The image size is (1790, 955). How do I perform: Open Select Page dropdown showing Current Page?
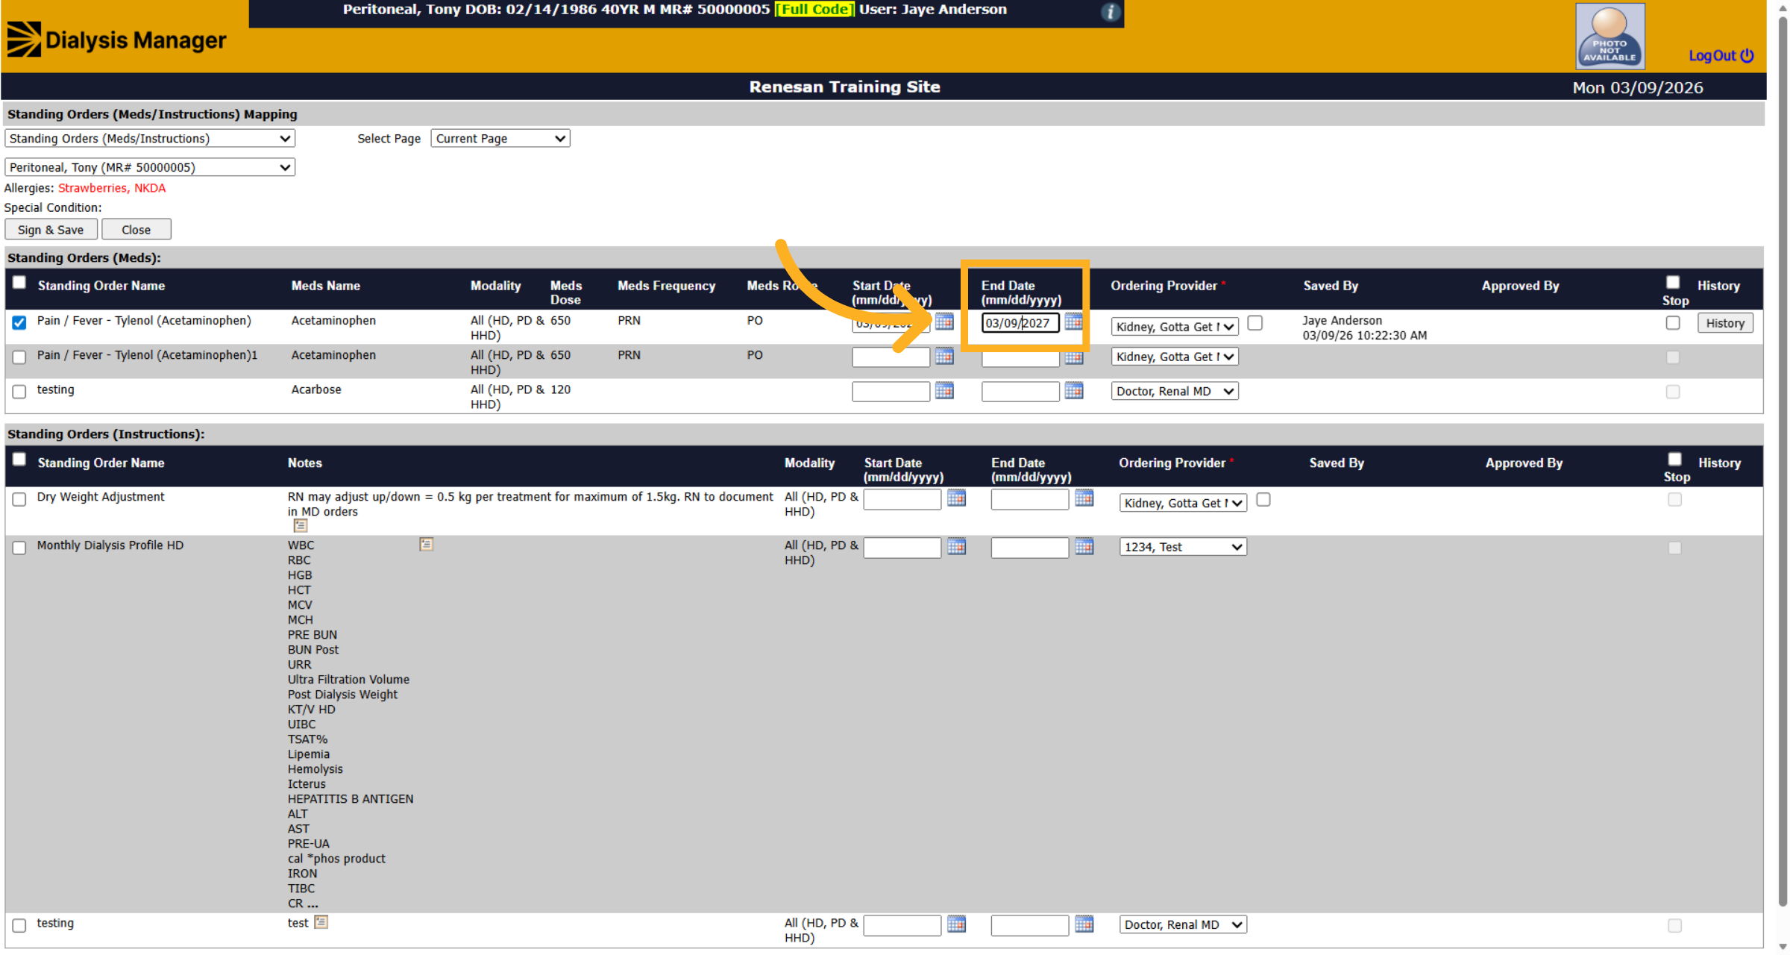click(x=500, y=138)
